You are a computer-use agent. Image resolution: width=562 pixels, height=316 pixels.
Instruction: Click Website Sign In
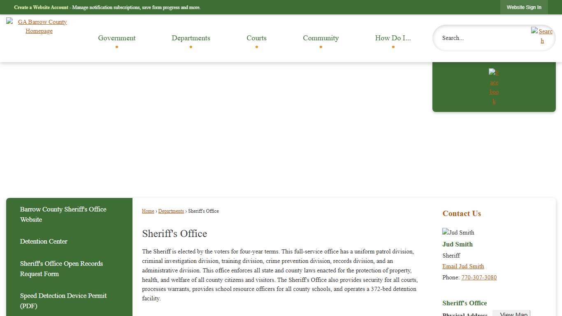click(524, 7)
